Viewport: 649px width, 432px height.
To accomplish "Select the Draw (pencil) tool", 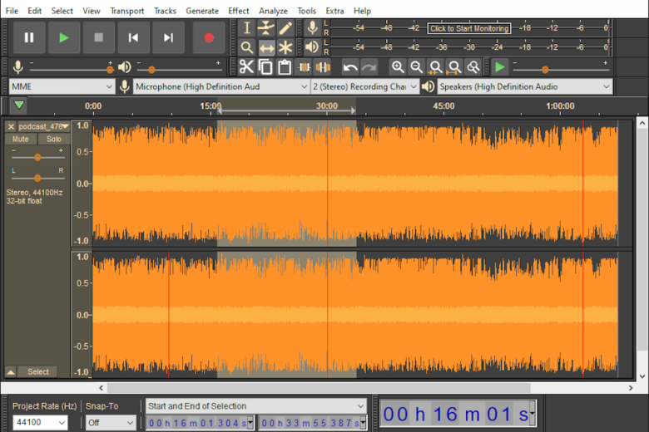I will click(x=285, y=28).
